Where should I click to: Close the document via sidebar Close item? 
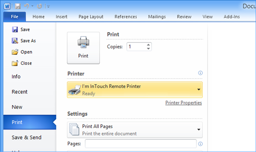click(x=26, y=63)
